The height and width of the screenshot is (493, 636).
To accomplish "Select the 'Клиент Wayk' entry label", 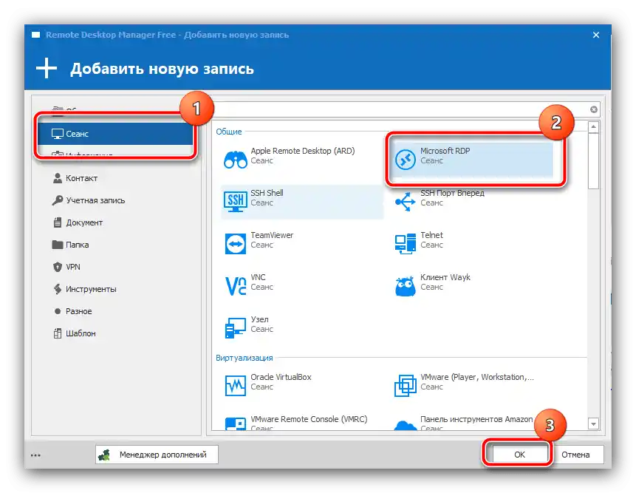I will pos(445,277).
